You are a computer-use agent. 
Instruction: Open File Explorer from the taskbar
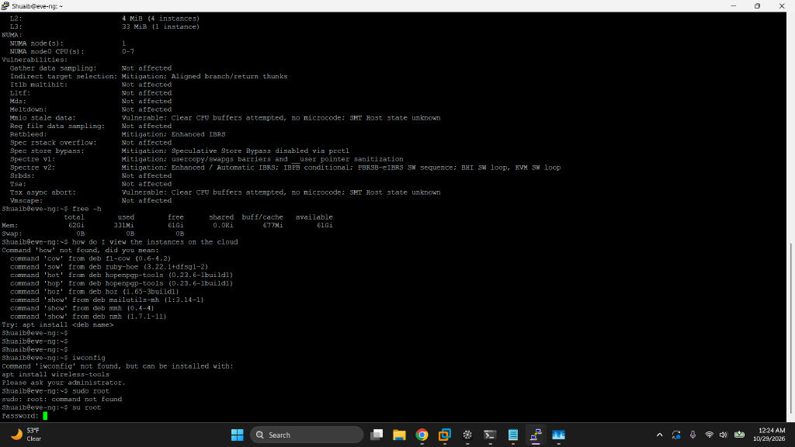point(399,435)
